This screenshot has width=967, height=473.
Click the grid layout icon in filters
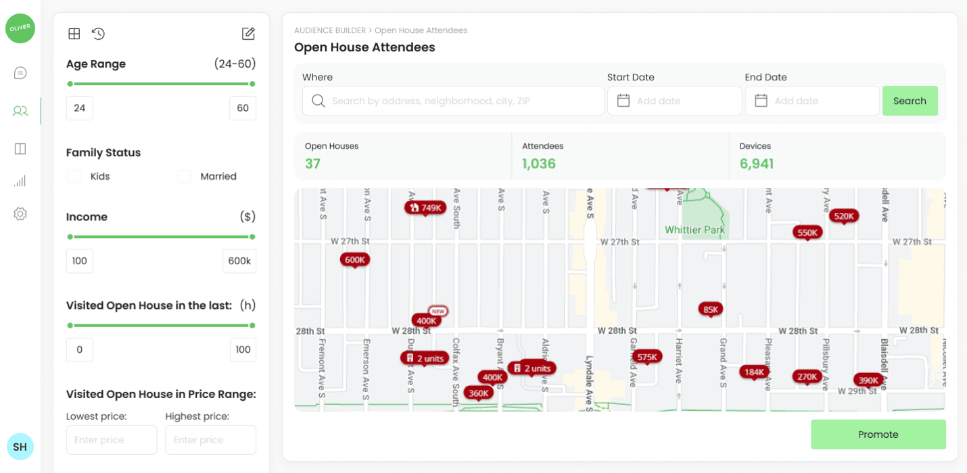[x=74, y=34]
